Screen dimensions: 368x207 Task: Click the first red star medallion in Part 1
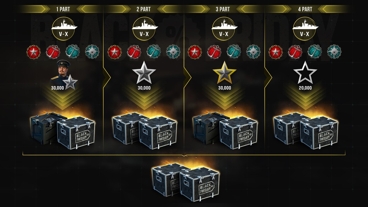coord(33,52)
